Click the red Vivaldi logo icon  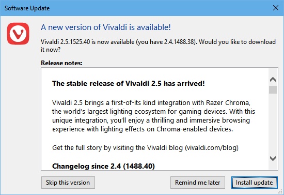pyautogui.click(x=18, y=34)
